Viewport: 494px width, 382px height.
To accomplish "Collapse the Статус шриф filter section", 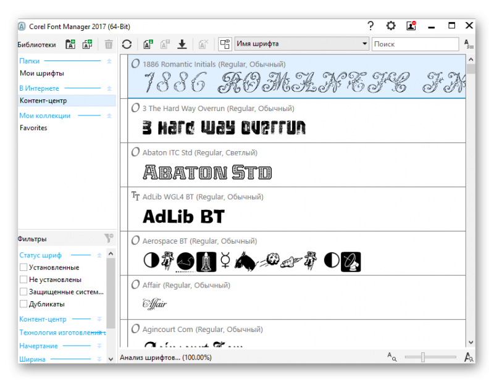I will point(99,255).
